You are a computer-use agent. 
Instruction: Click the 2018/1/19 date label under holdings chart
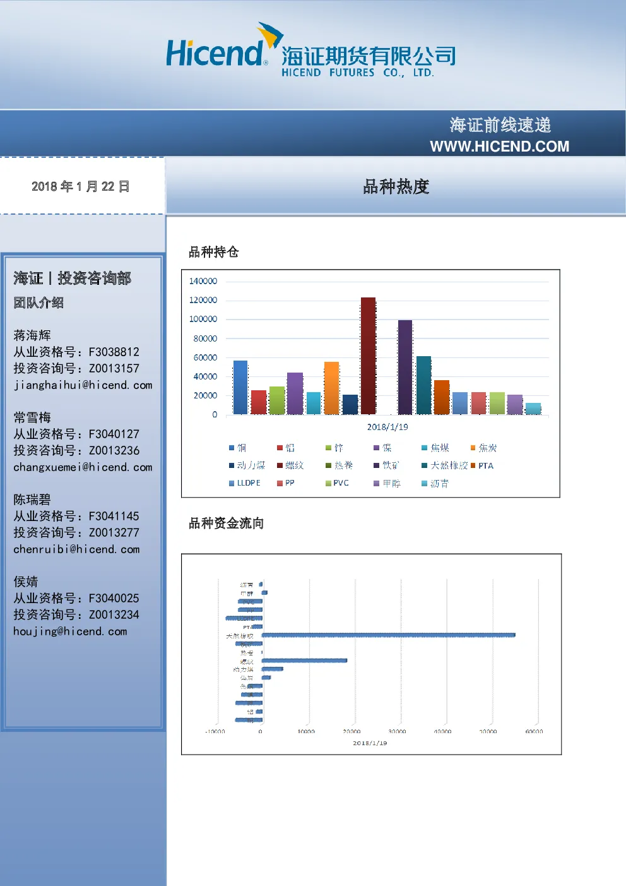click(x=387, y=427)
